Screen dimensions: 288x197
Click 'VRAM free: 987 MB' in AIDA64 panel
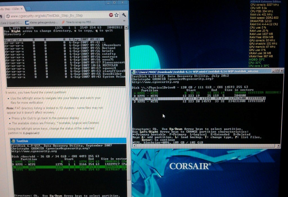coord(261,56)
